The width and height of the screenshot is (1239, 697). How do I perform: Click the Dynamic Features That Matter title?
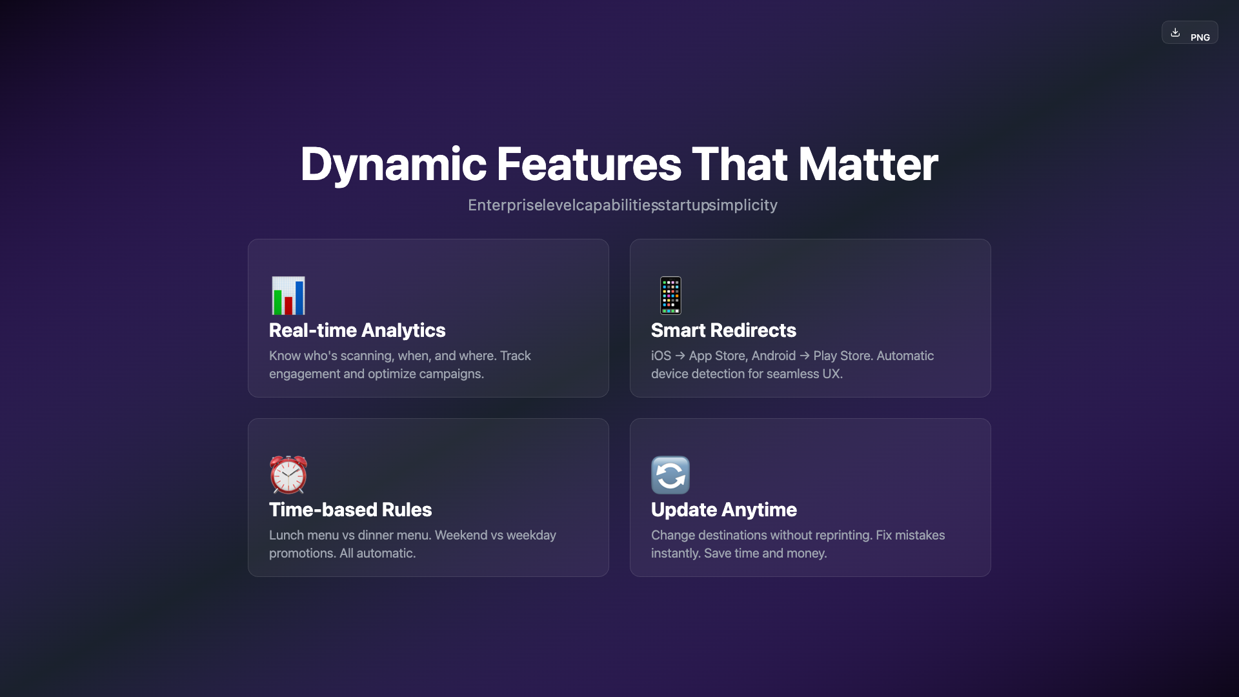tap(619, 164)
